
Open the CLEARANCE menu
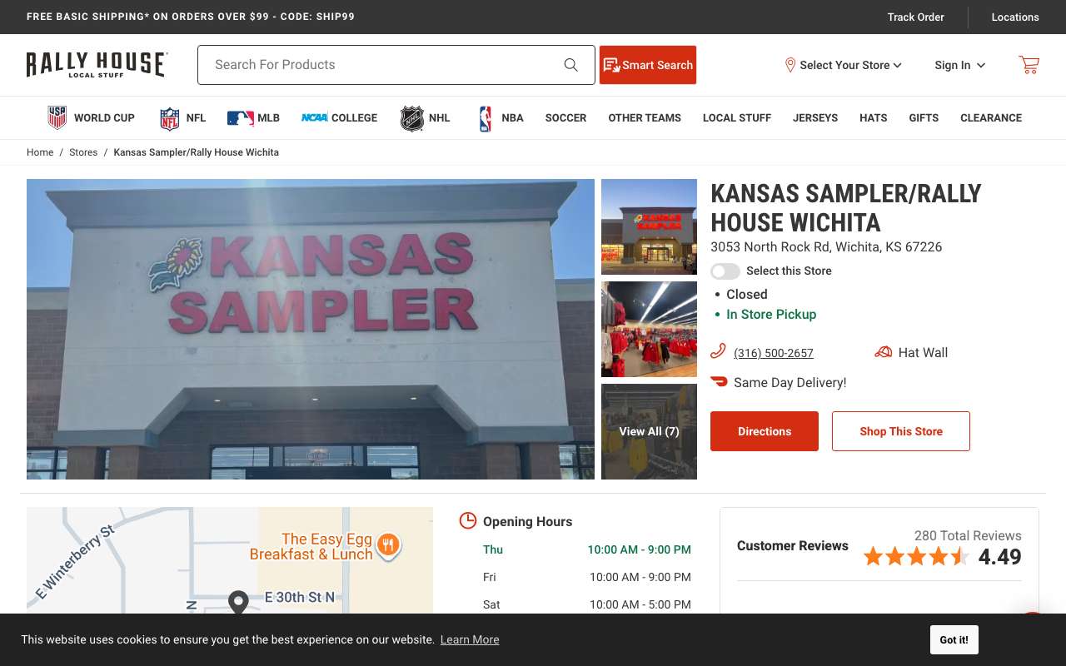[x=991, y=118]
